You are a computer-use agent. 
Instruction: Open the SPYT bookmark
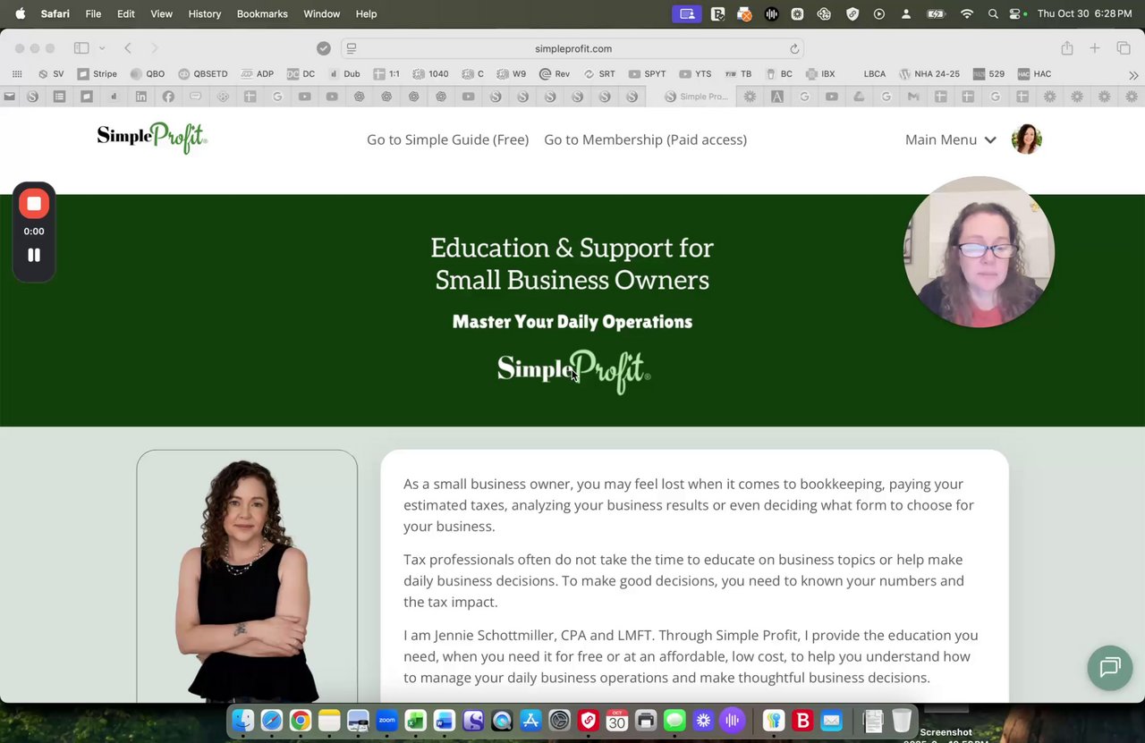tap(647, 74)
